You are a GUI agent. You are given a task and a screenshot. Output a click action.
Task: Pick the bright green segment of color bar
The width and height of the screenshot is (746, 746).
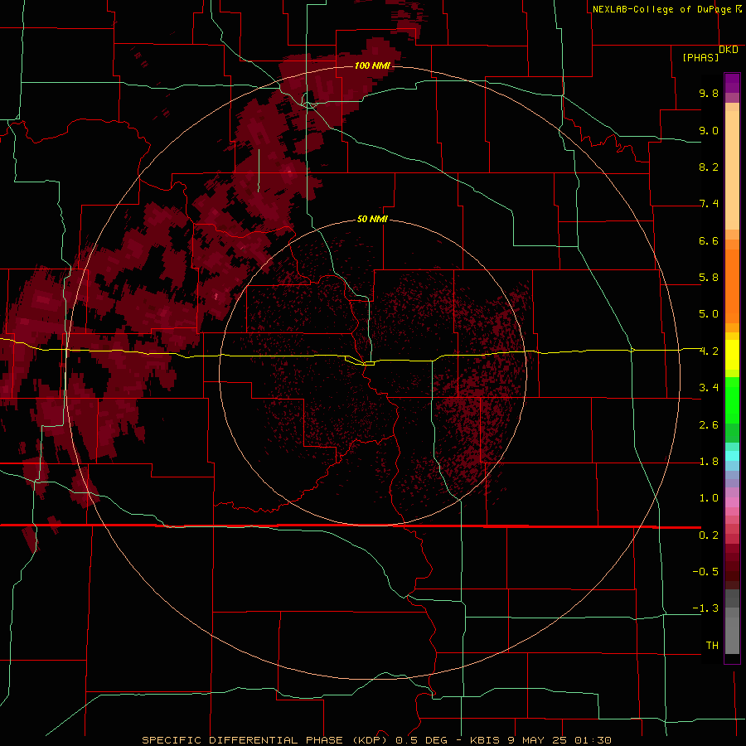point(732,400)
